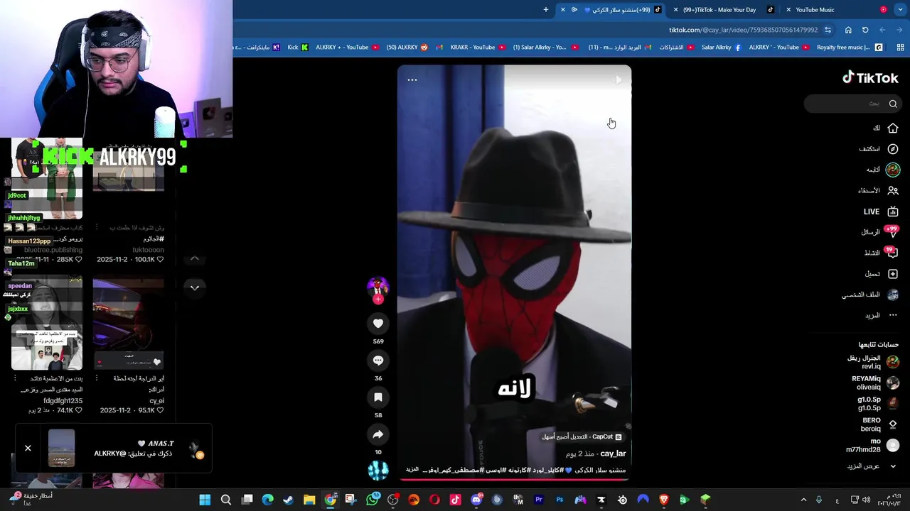Open the More dots item in sidebar
Image resolution: width=910 pixels, height=511 pixels.
point(893,315)
